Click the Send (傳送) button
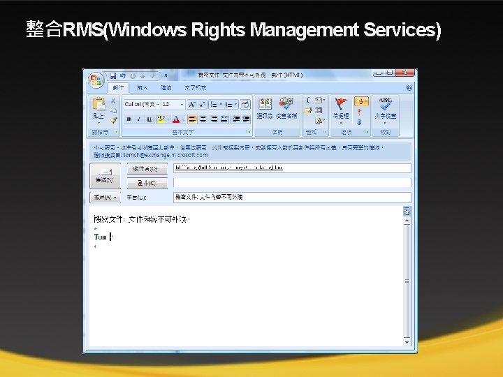The height and width of the screenshot is (377, 503). 105,176
